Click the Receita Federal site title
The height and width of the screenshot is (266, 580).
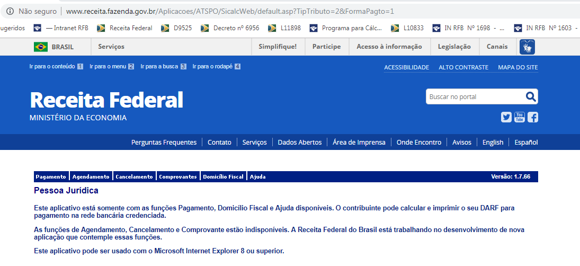(x=106, y=100)
